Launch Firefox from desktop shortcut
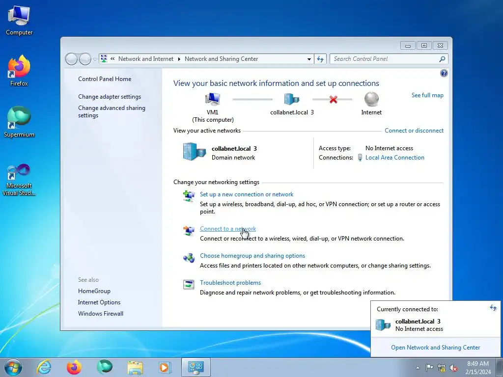Viewport: 503px width, 377px height. click(x=19, y=71)
